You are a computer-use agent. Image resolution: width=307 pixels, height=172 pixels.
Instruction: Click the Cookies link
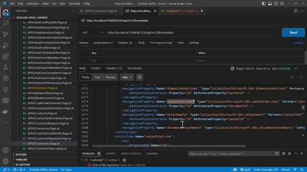tap(298, 43)
